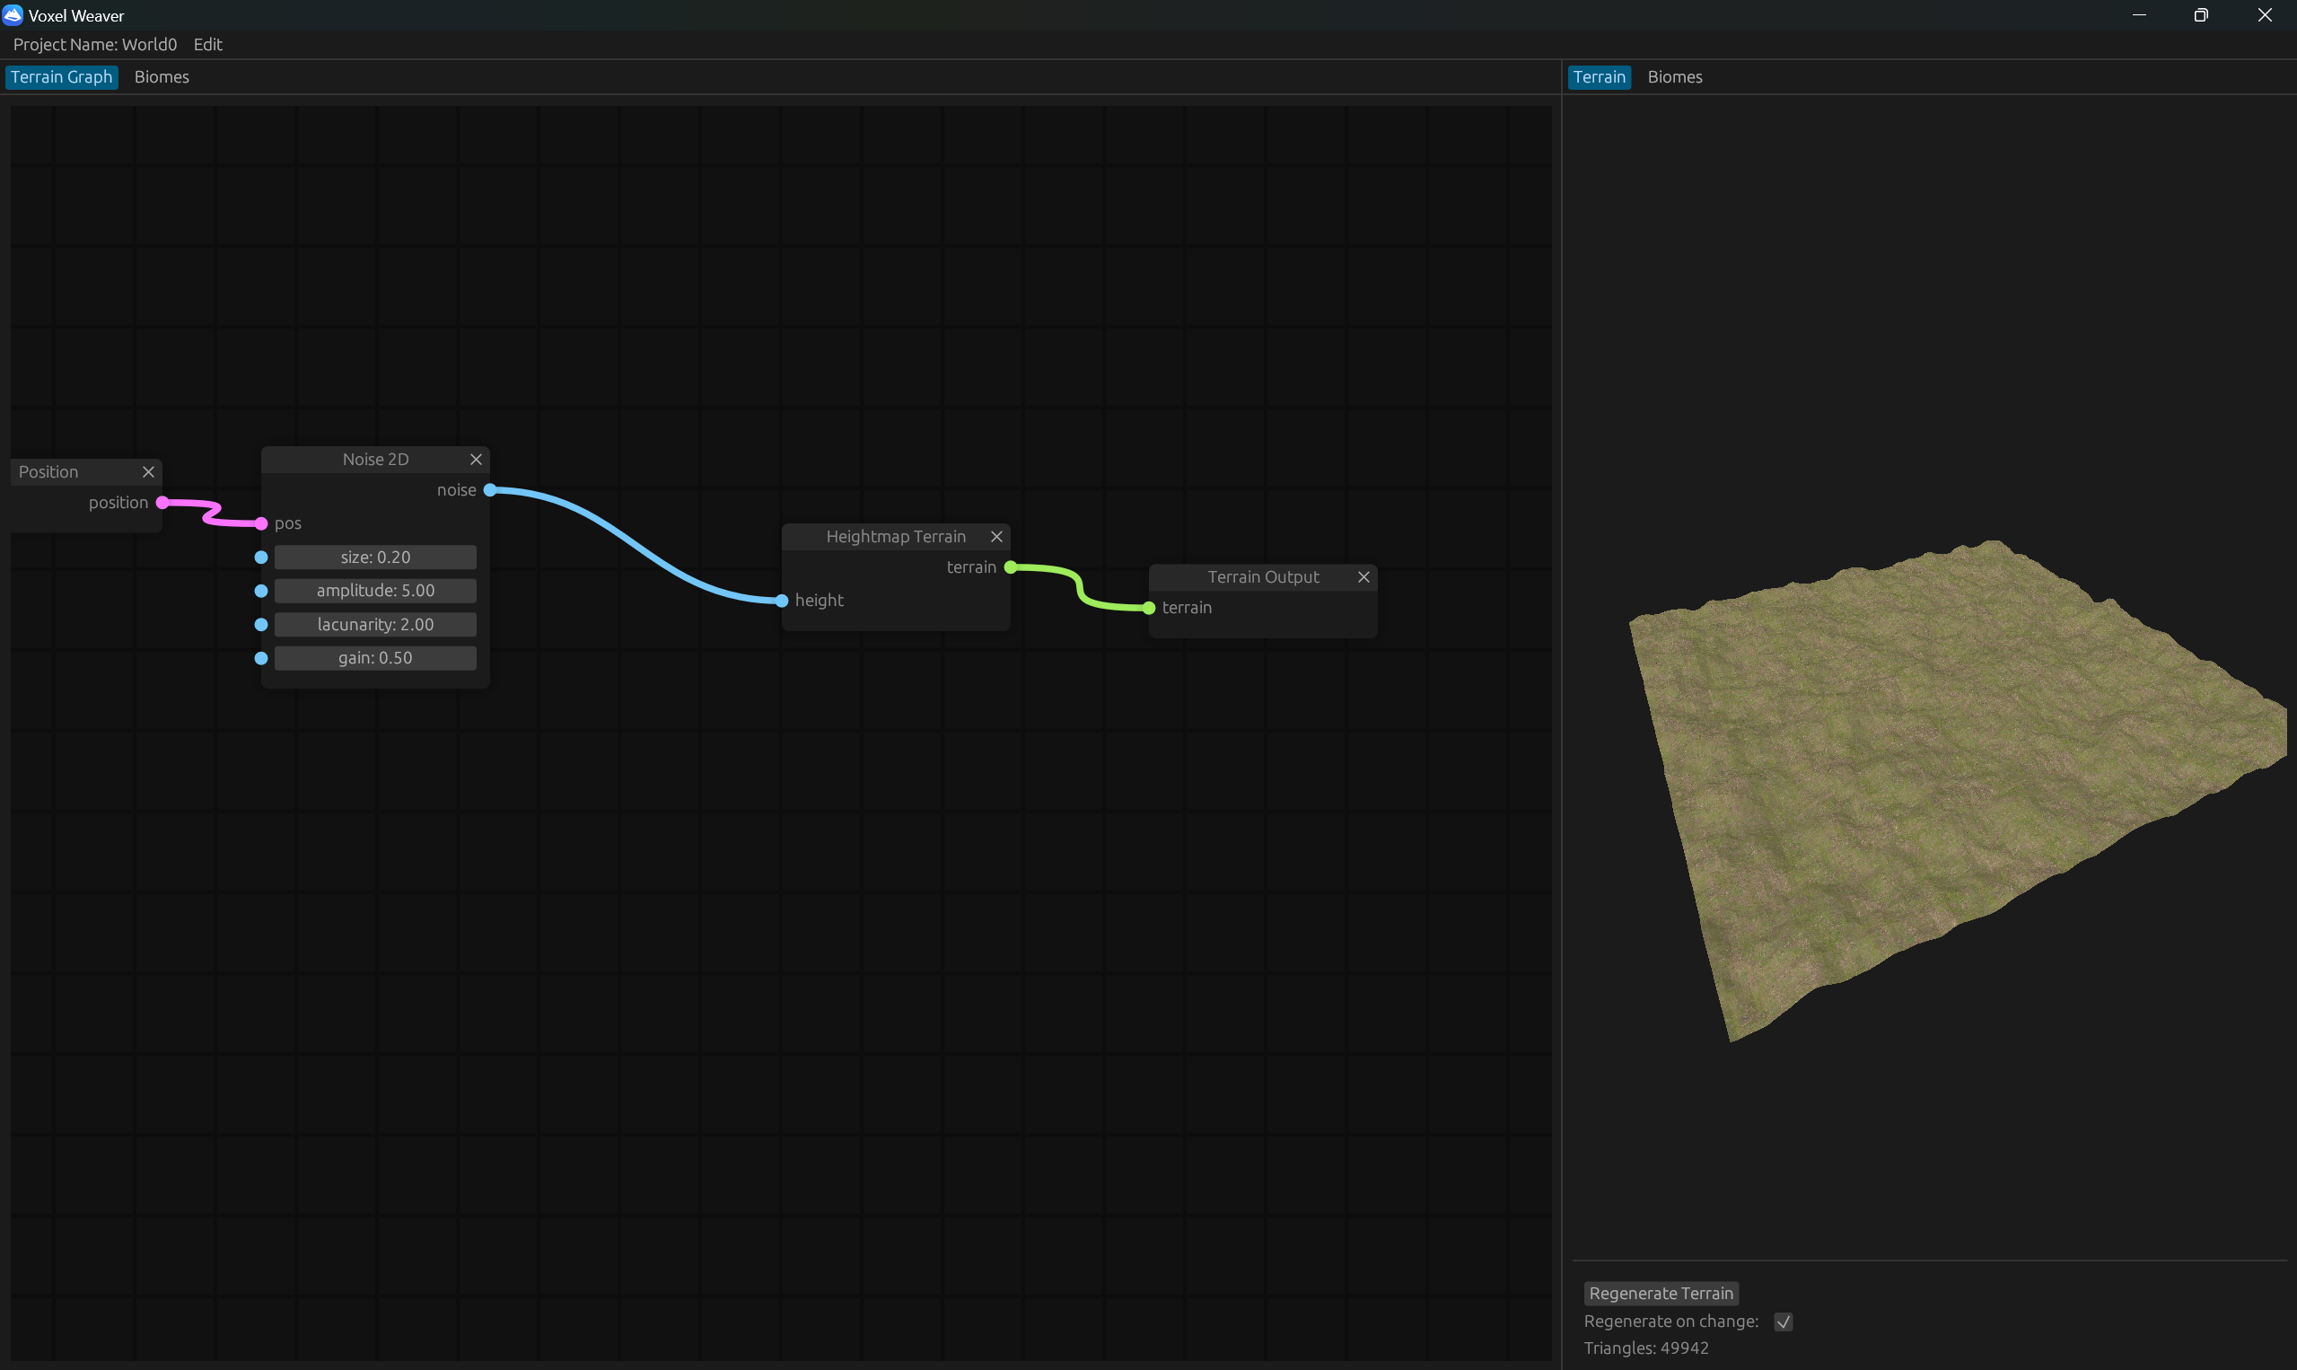Adjust the amplitude: 5.00 slider

pos(375,591)
